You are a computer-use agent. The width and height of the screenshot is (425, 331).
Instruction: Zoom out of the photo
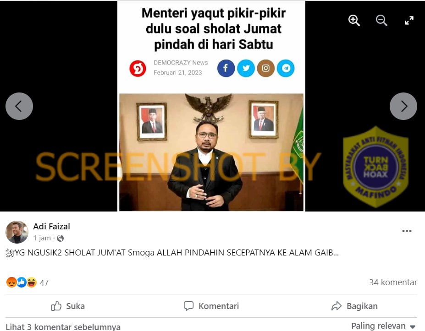(x=381, y=20)
